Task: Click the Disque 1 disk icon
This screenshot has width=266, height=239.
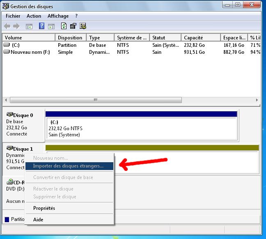Action: (x=10, y=148)
